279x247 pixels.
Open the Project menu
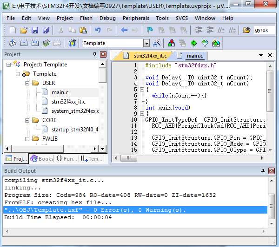(65, 18)
